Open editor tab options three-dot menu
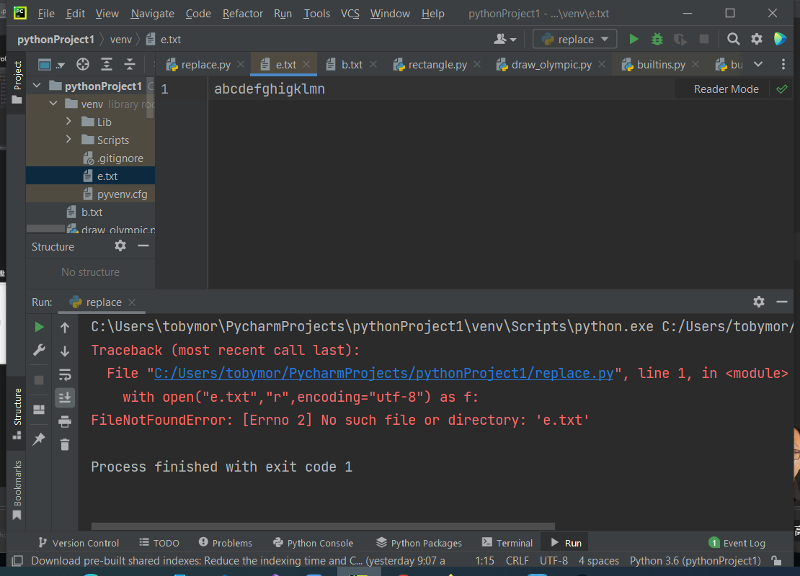The width and height of the screenshot is (800, 576). click(783, 64)
